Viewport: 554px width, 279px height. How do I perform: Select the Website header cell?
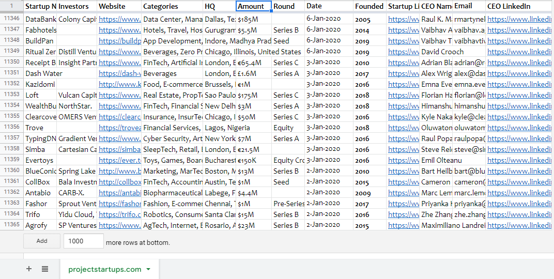[119, 6]
